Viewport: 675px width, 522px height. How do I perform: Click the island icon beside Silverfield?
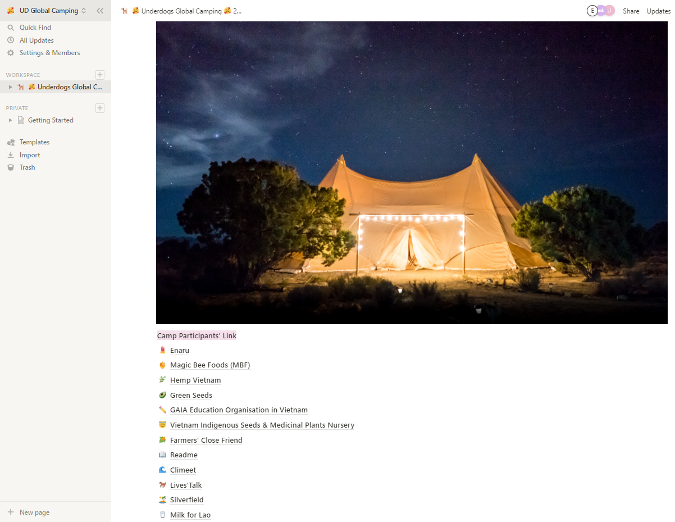click(x=162, y=500)
